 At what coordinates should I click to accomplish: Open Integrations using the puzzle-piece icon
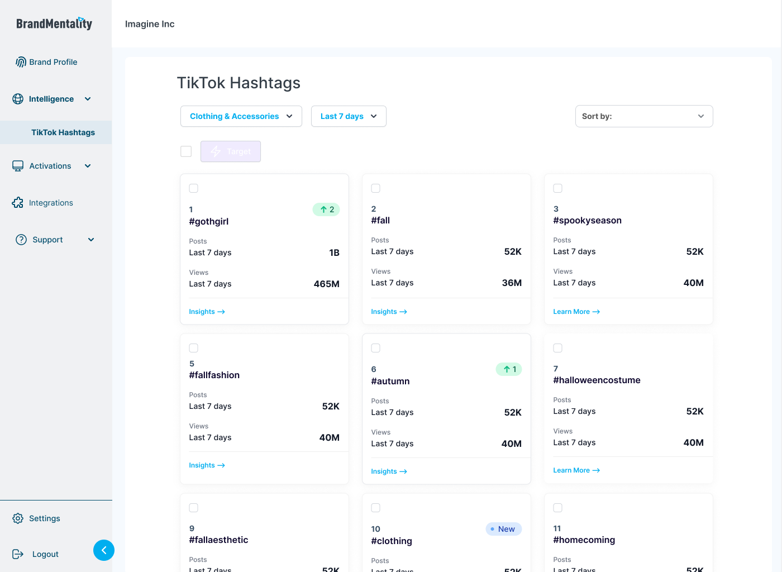pyautogui.click(x=17, y=202)
